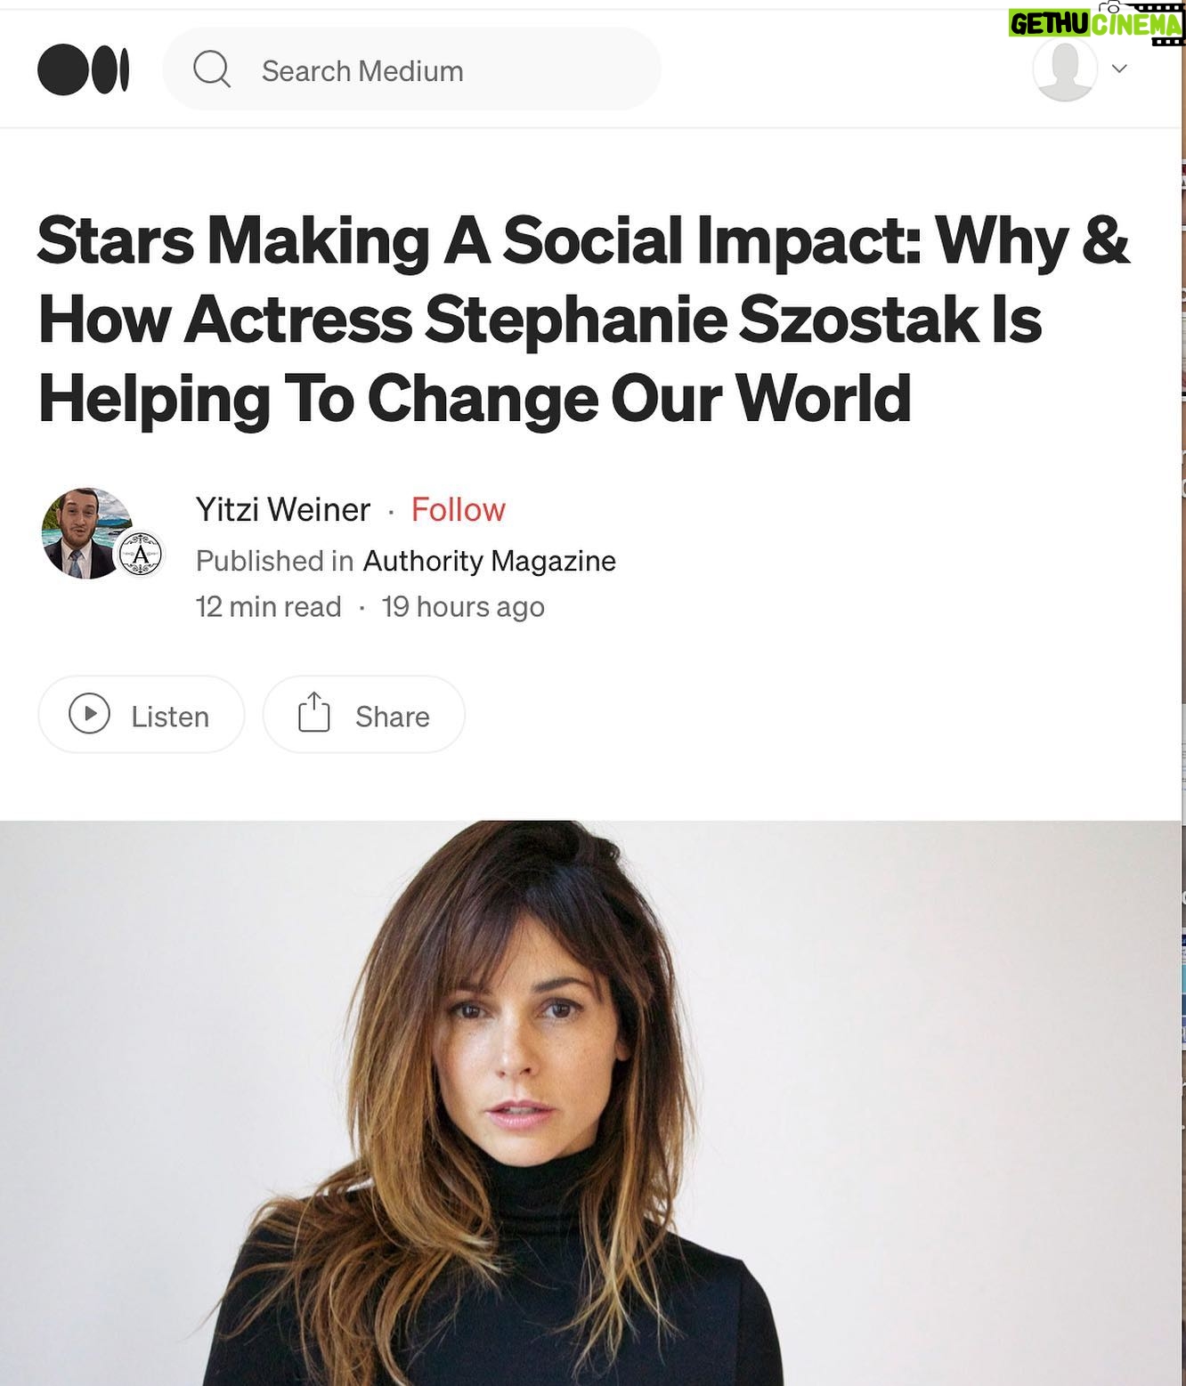Open the Yitzi Weiner author name link
The image size is (1186, 1386).
(282, 509)
